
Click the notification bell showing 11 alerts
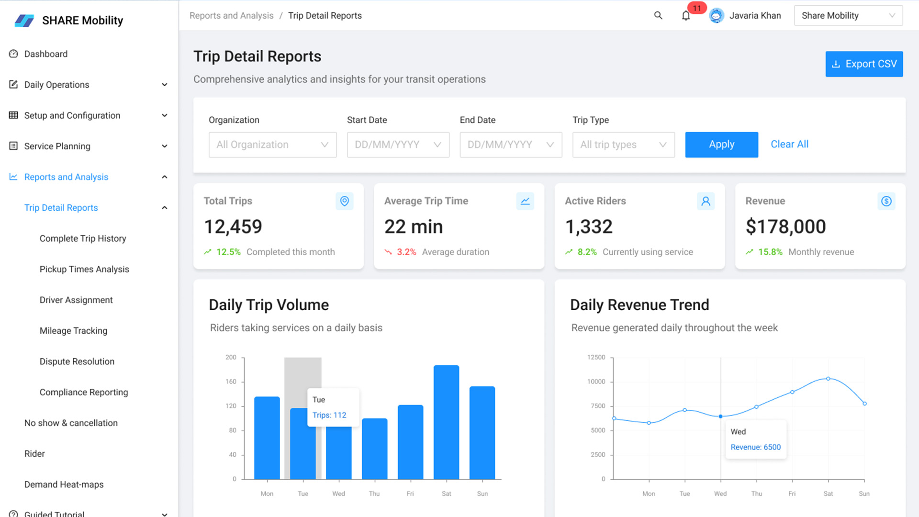coord(686,15)
